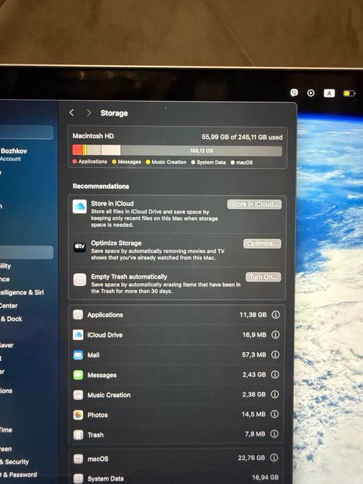Click the trash icon beside Empty Trash automatically
The width and height of the screenshot is (363, 484).
point(80,280)
